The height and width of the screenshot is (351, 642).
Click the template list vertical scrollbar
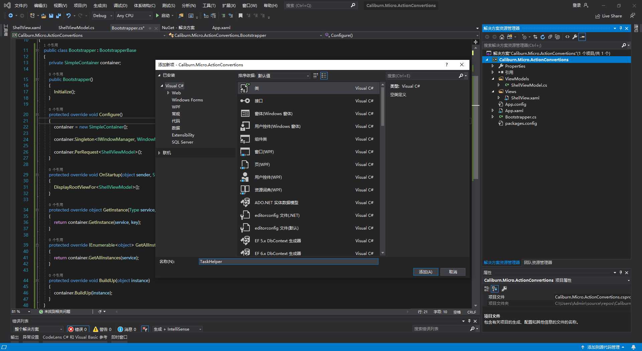point(383,106)
